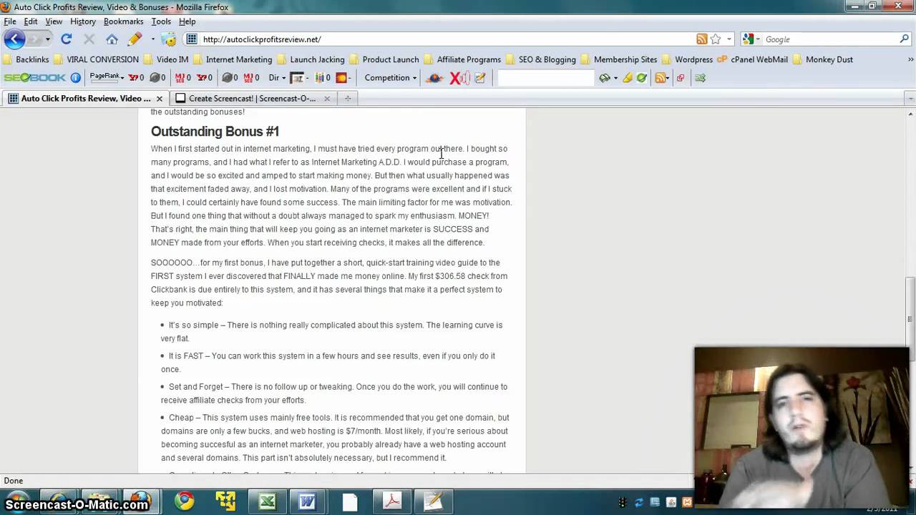Go to the Home page icon
Screen dimensions: 916x515
[x=112, y=39]
